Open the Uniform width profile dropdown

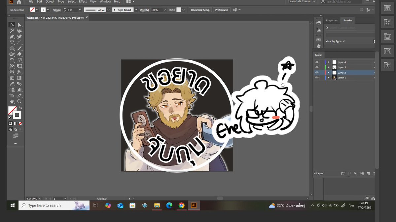coord(108,10)
